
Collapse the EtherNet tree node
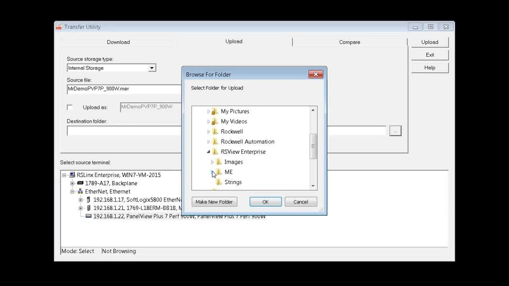coord(72,191)
